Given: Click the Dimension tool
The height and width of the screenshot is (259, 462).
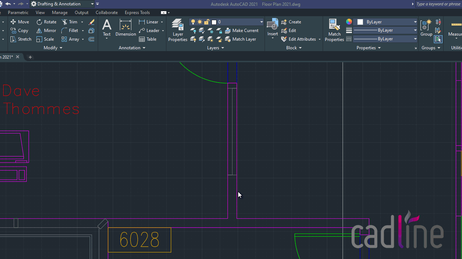Looking at the screenshot, I should pos(126,28).
